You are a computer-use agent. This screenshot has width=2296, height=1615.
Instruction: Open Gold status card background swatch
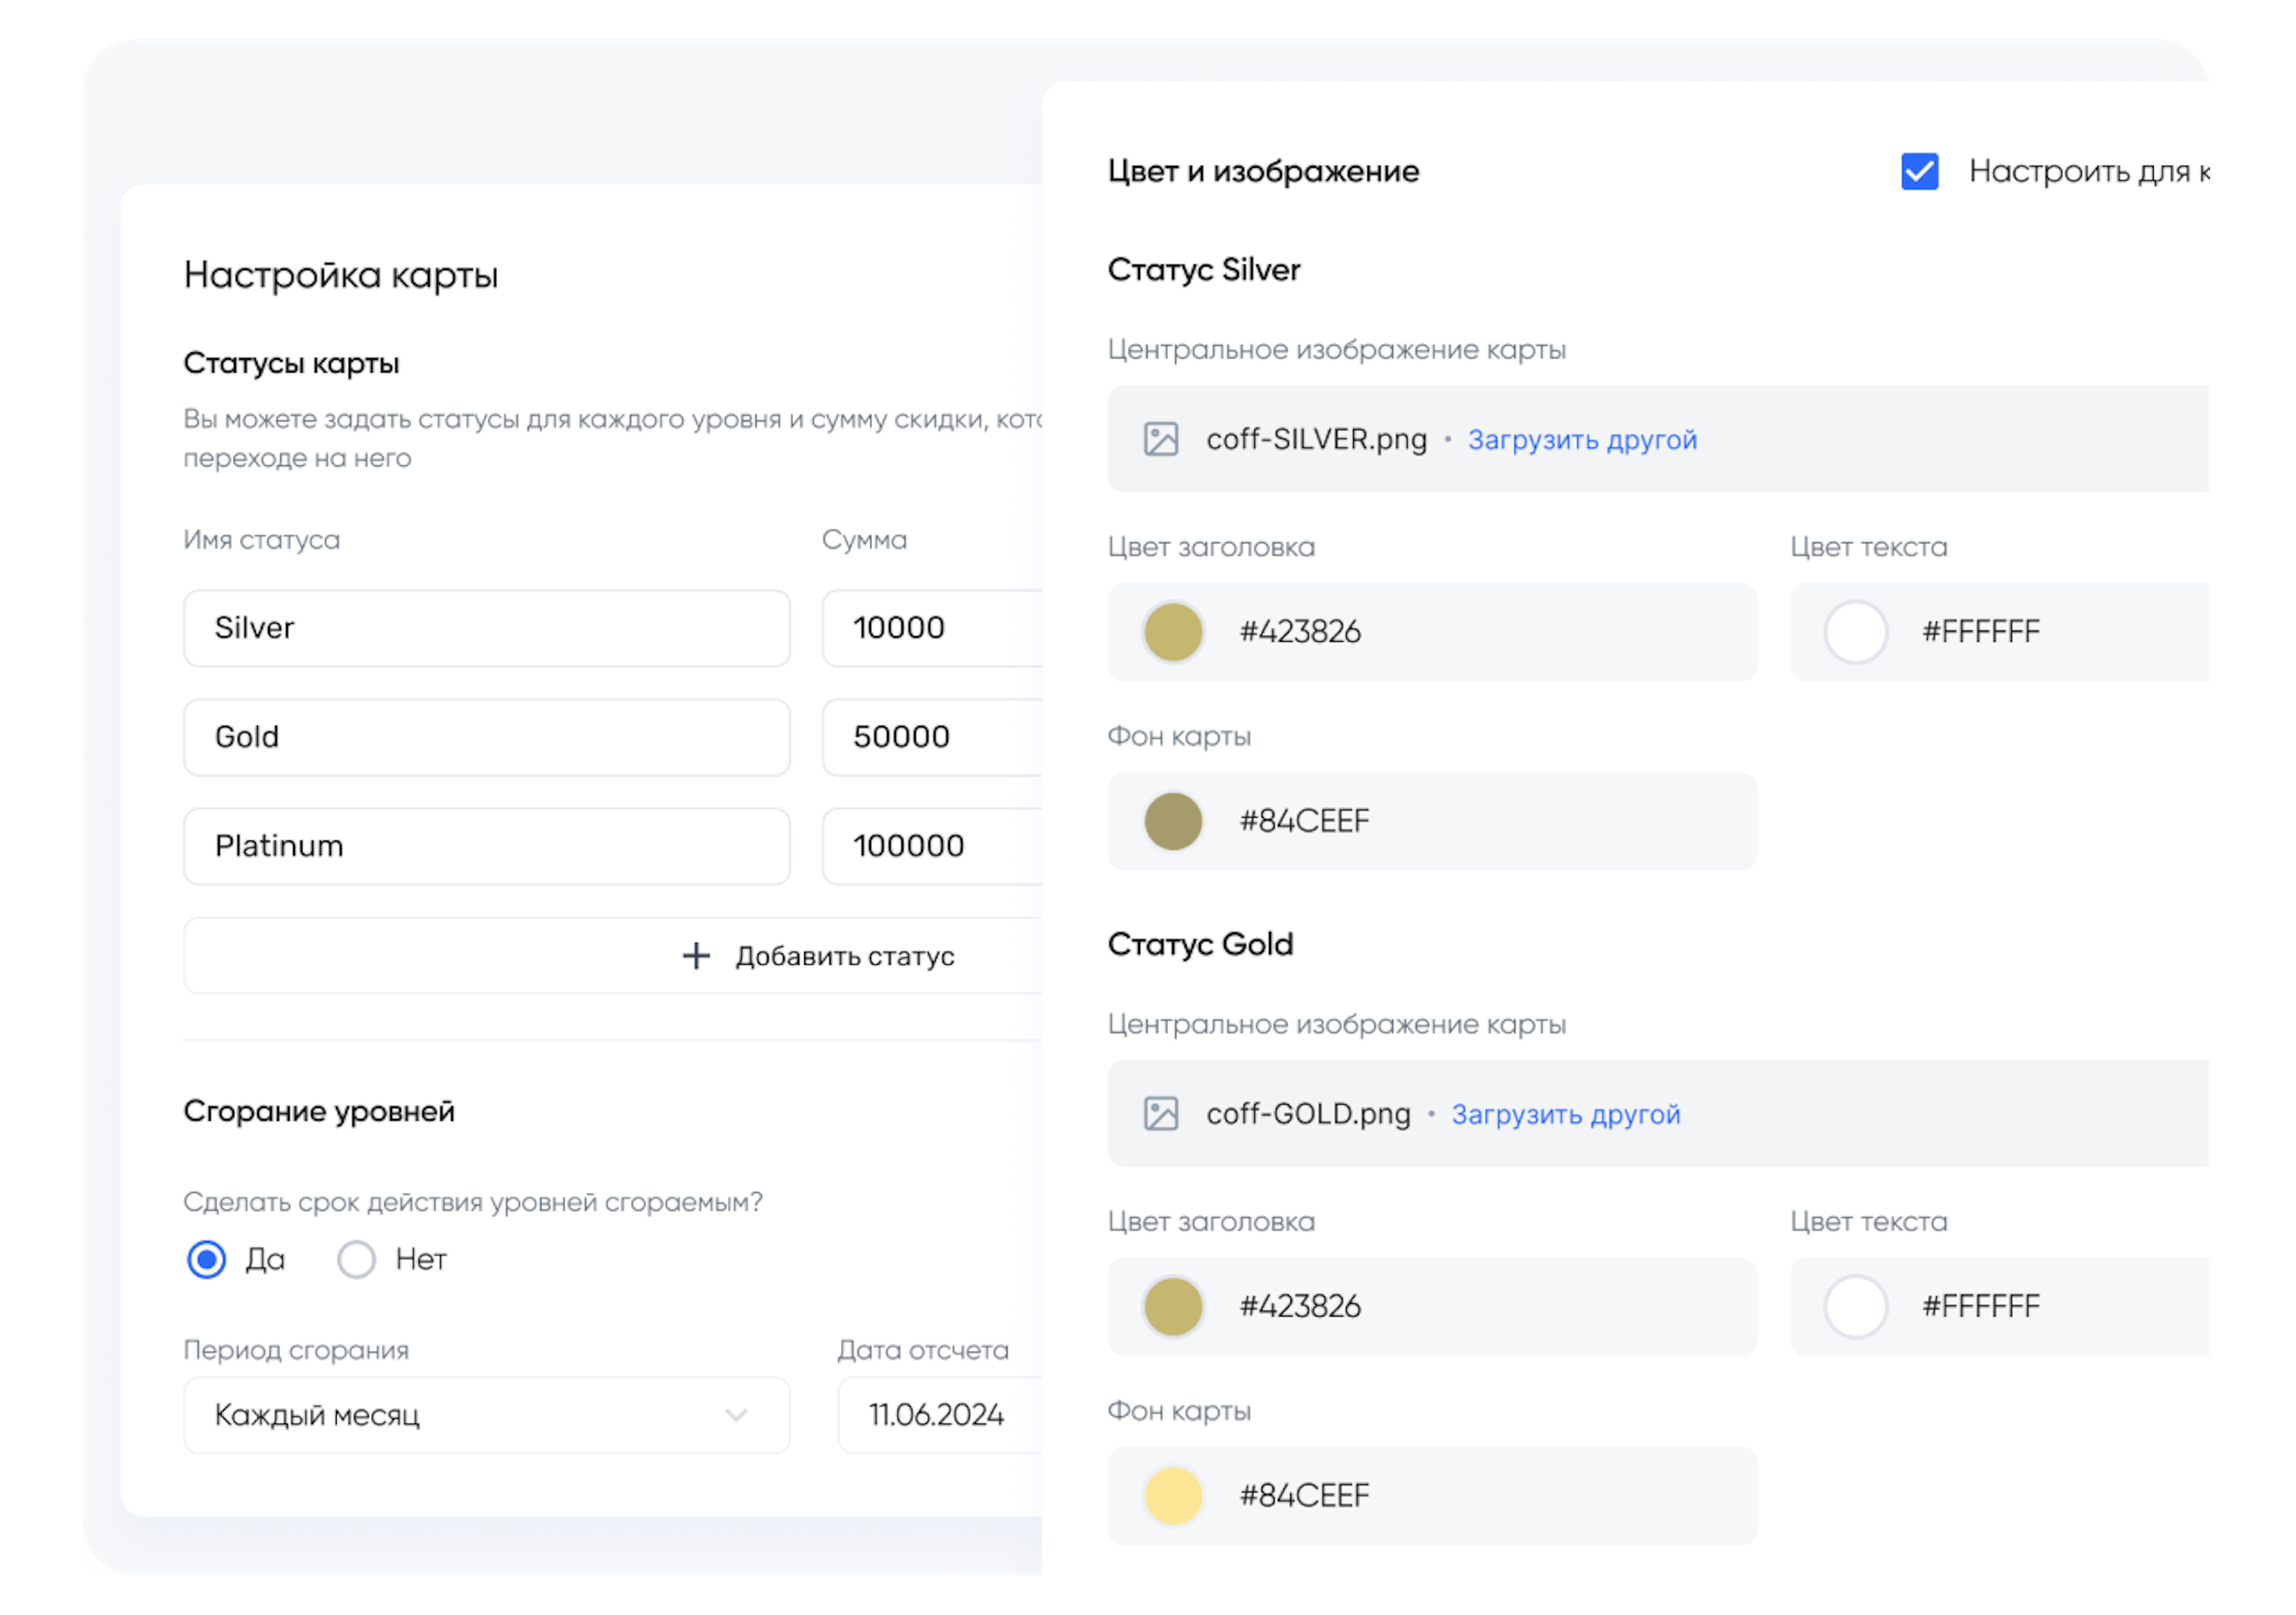click(x=1173, y=1496)
